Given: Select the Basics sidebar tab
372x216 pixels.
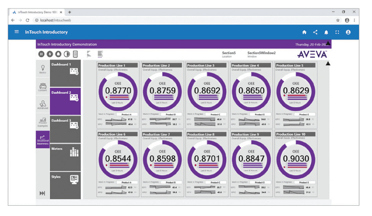Looking at the screenshot, I should point(42,70).
